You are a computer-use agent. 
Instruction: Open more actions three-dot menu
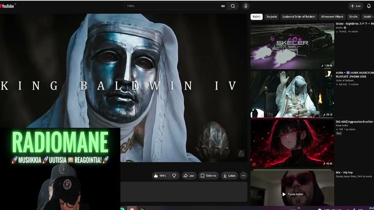[243, 176]
